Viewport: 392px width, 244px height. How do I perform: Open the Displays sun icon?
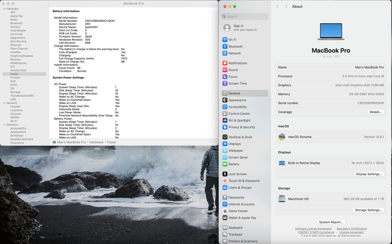(x=225, y=144)
